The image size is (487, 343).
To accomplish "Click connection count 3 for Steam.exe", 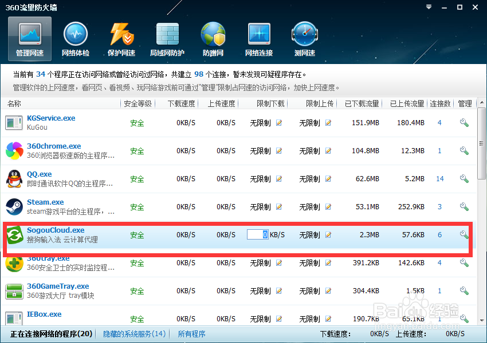I will click(x=439, y=207).
